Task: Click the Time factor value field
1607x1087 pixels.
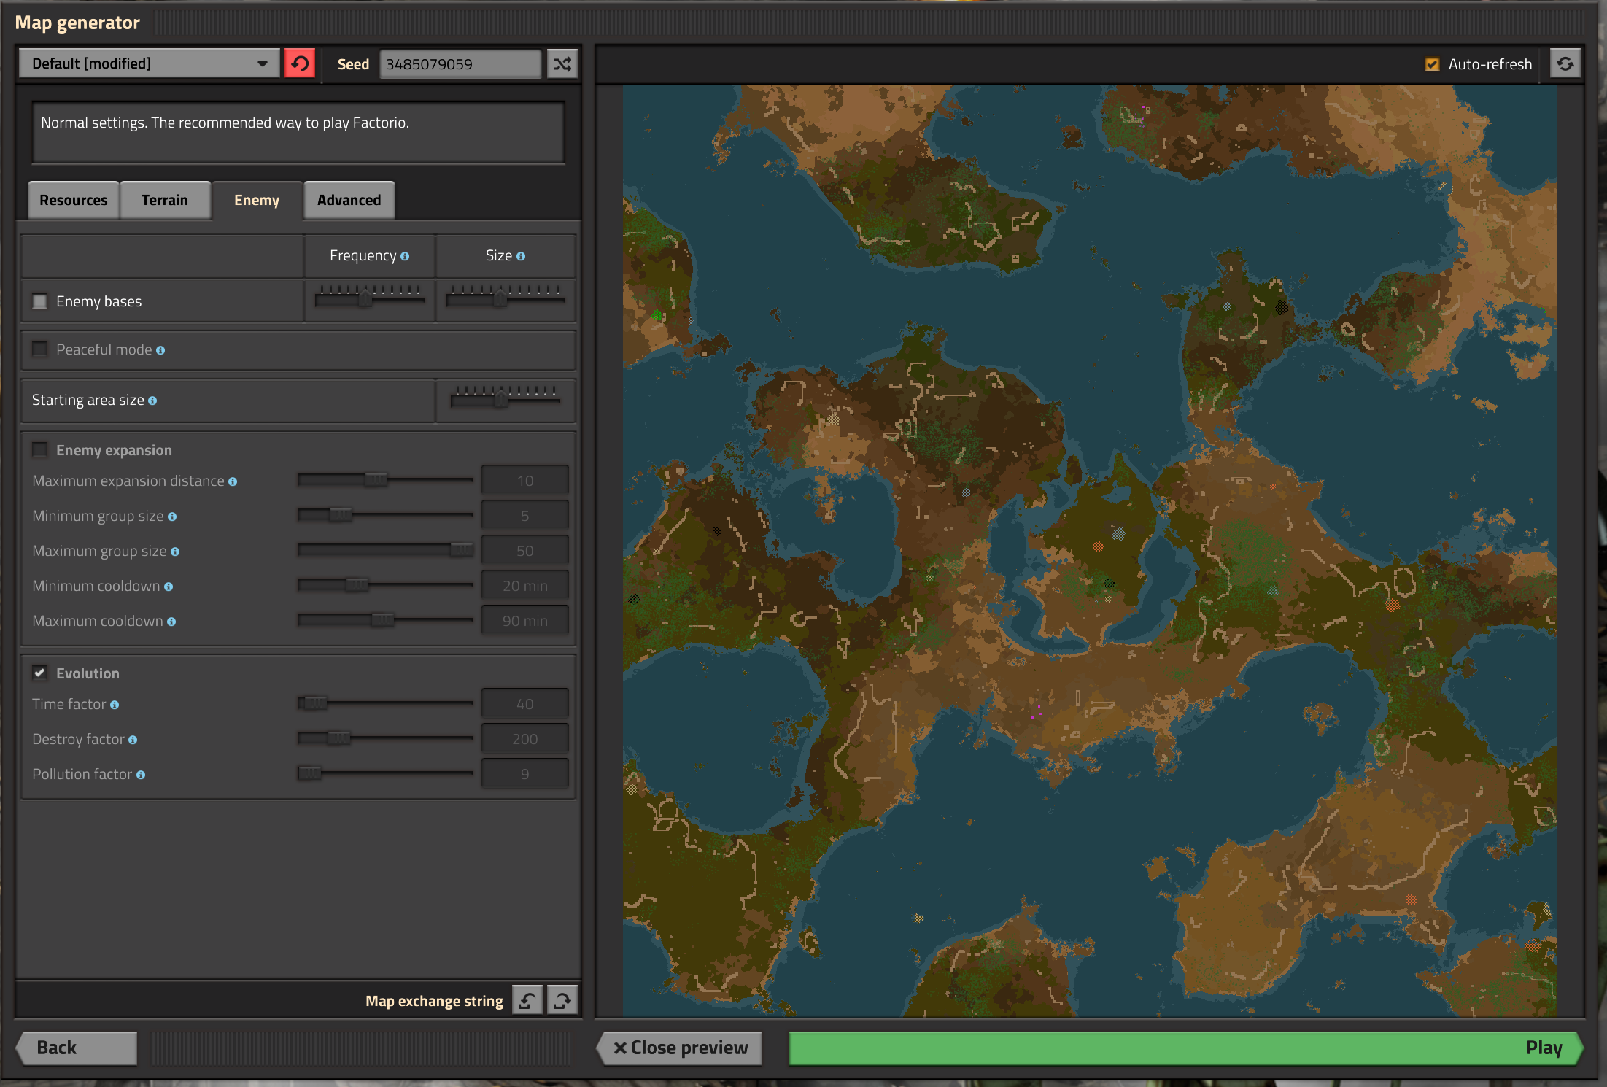Action: (525, 704)
